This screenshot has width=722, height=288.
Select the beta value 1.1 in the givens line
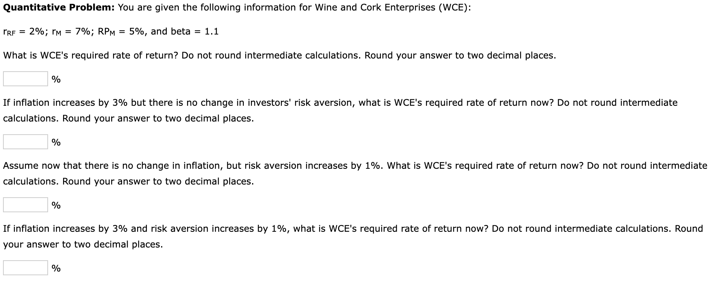click(x=212, y=31)
